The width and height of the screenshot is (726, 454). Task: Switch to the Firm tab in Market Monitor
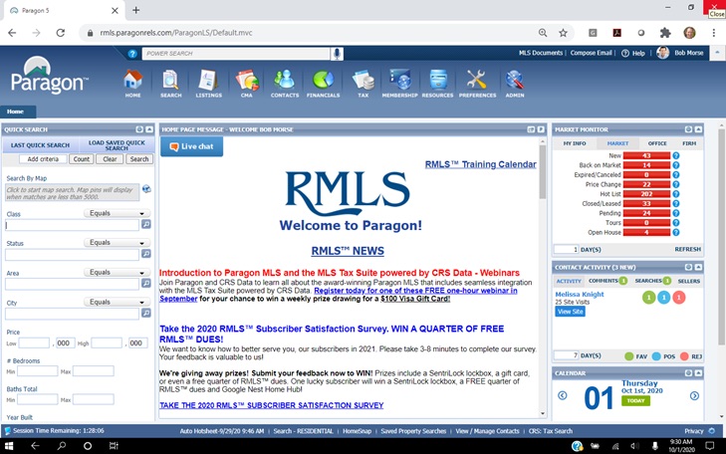coord(689,143)
